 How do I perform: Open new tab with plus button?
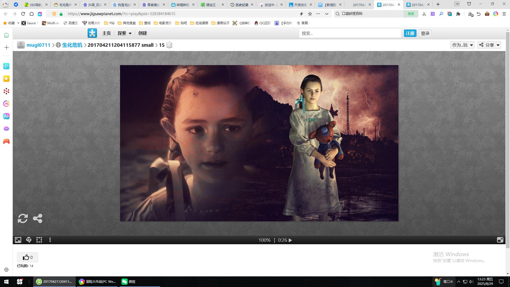click(438, 4)
